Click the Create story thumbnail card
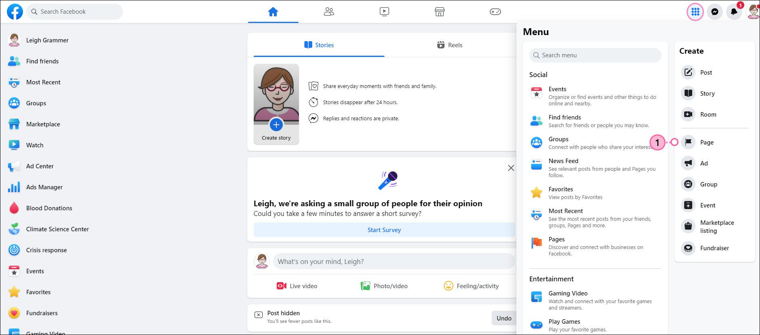Image resolution: width=760 pixels, height=335 pixels. coord(276,104)
